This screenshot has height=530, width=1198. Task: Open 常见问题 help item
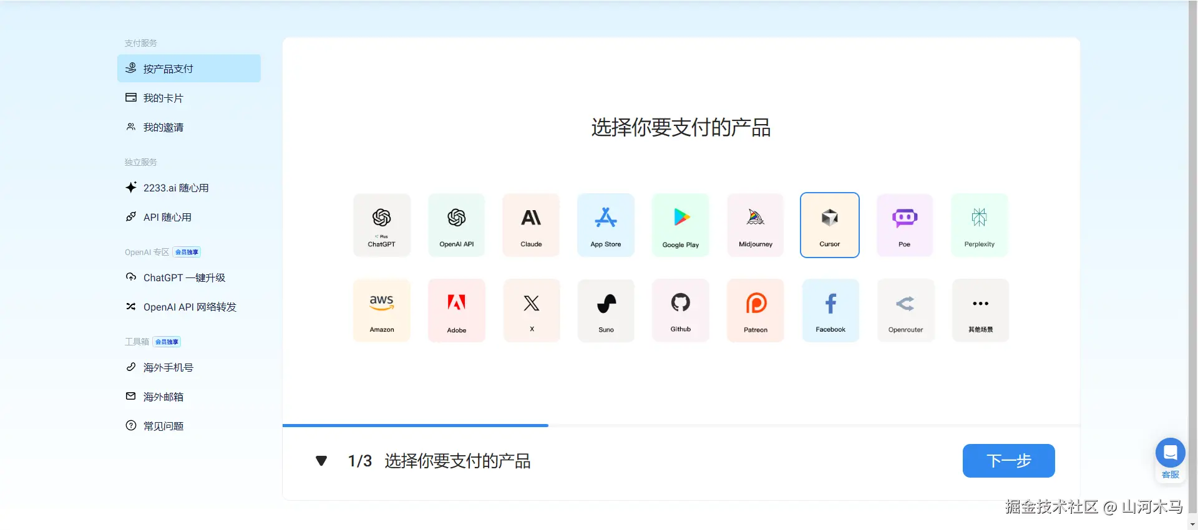click(x=189, y=426)
